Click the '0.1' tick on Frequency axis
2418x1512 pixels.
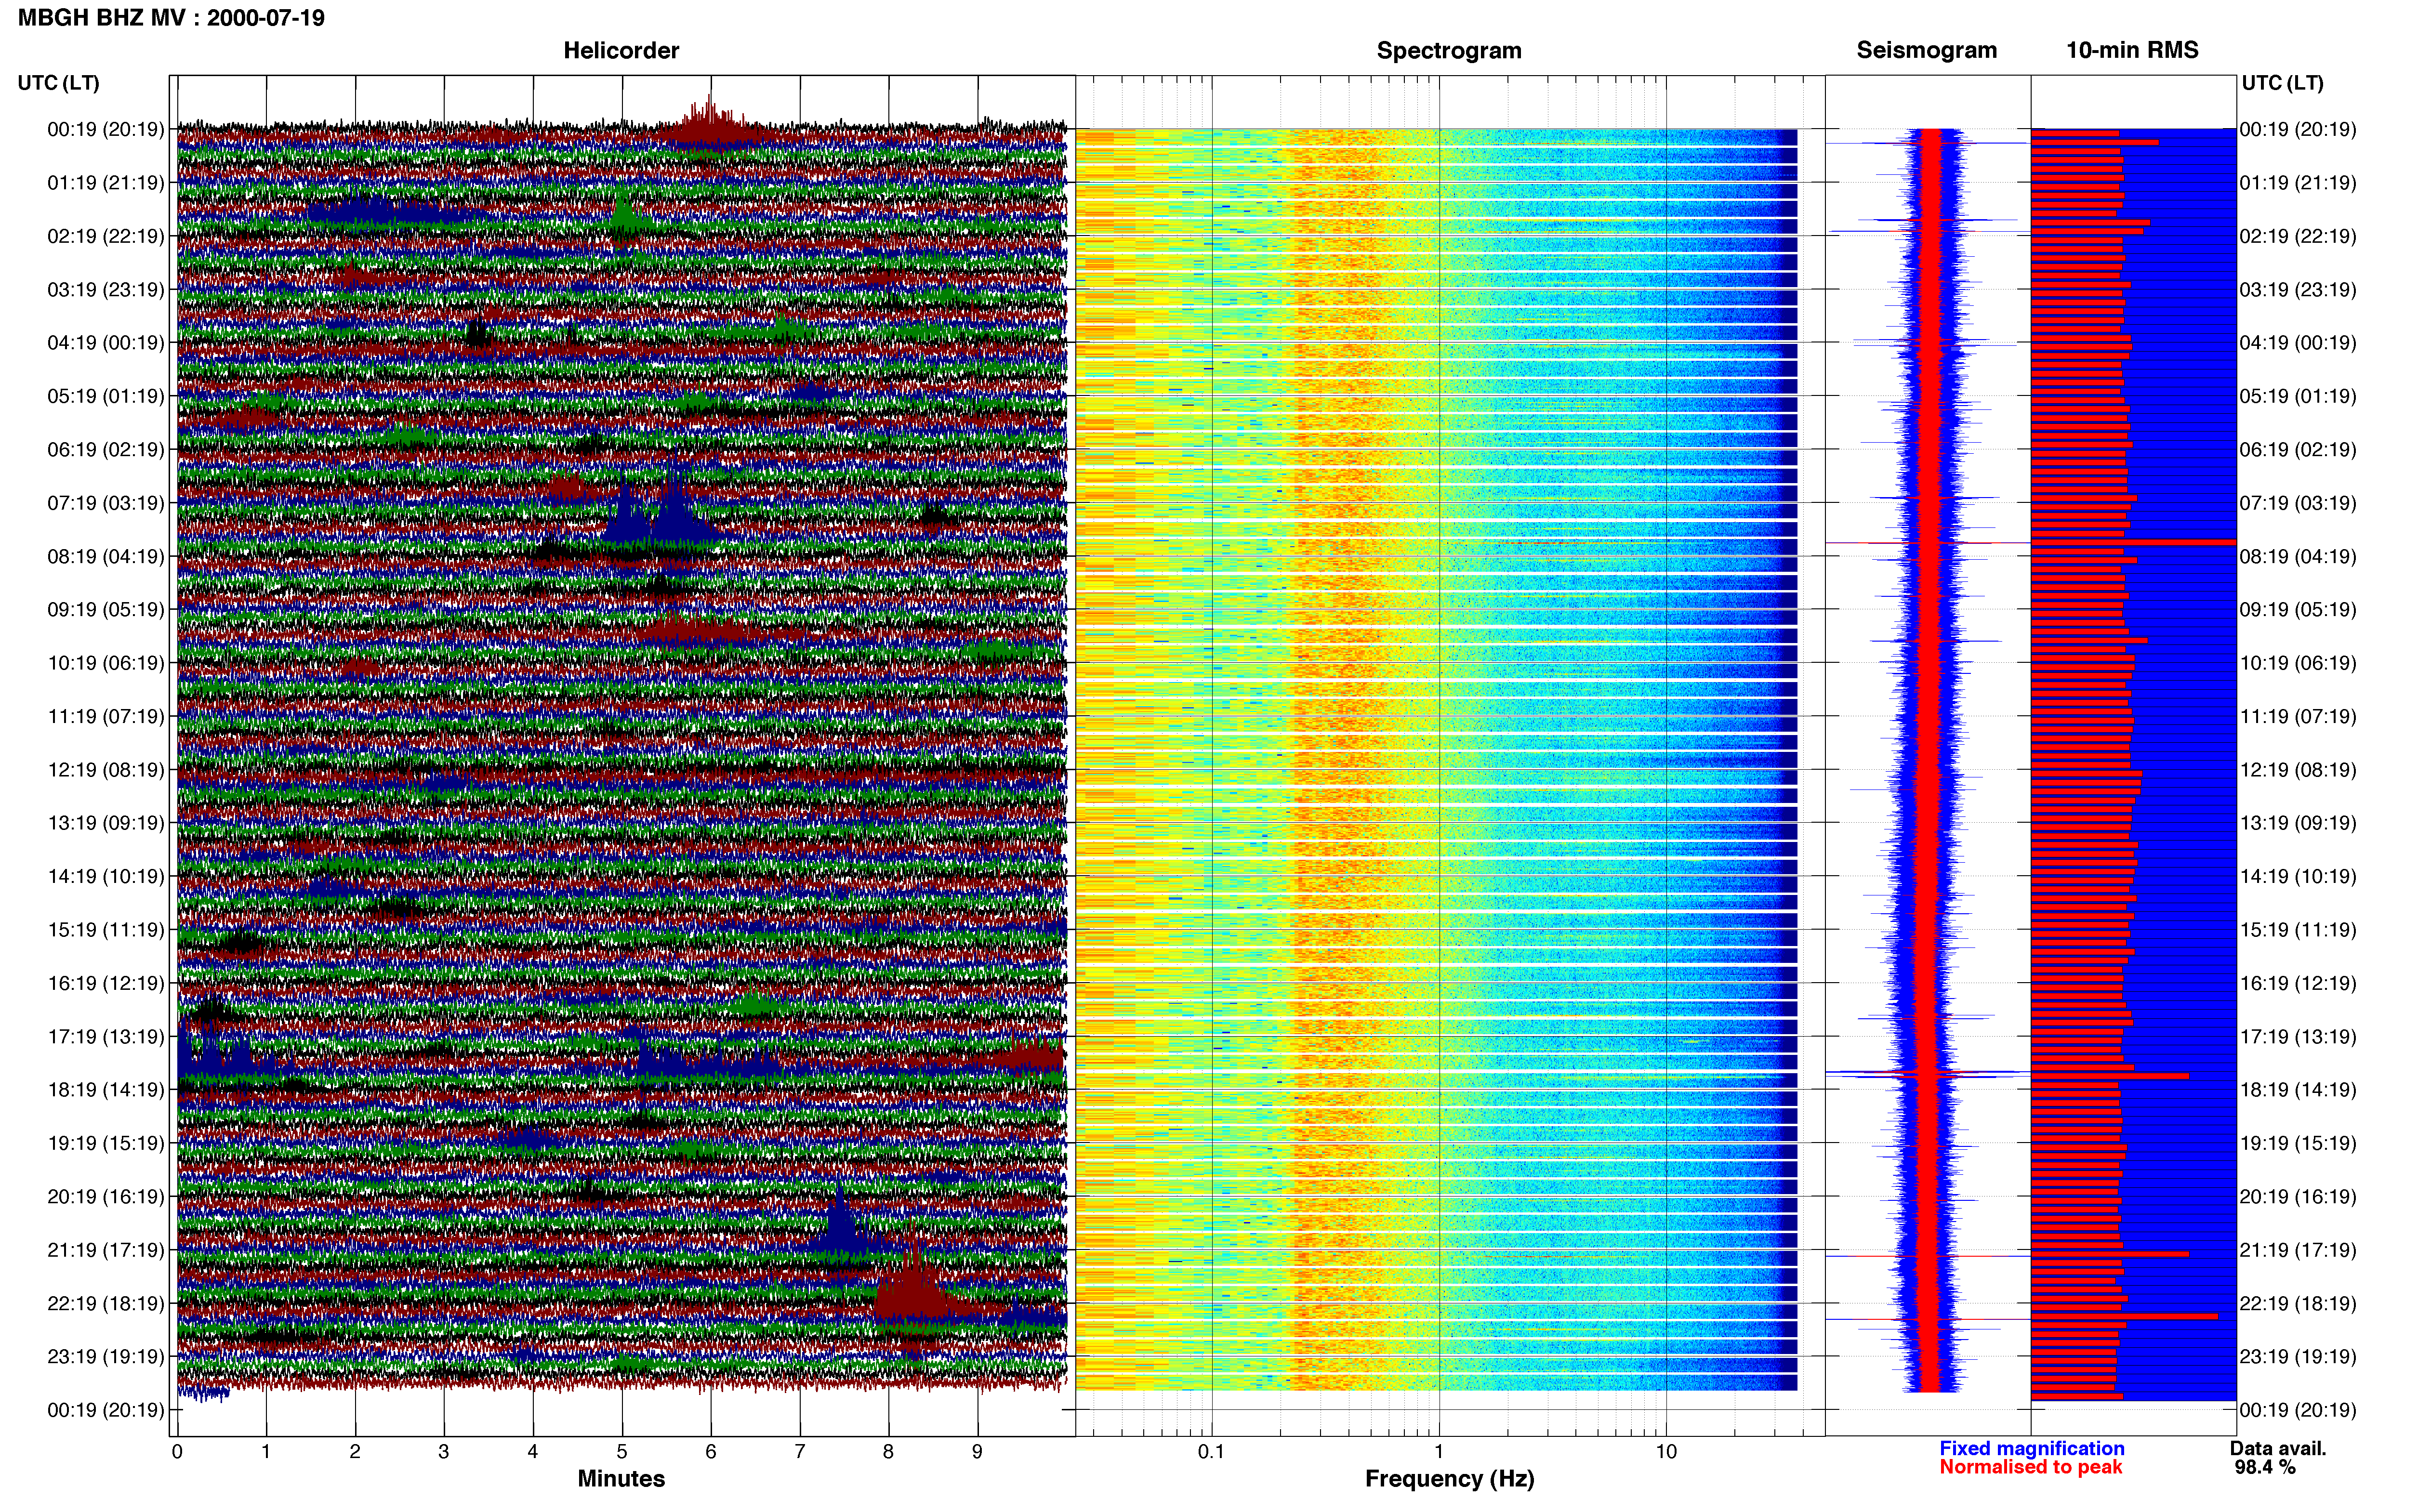1211,1452
